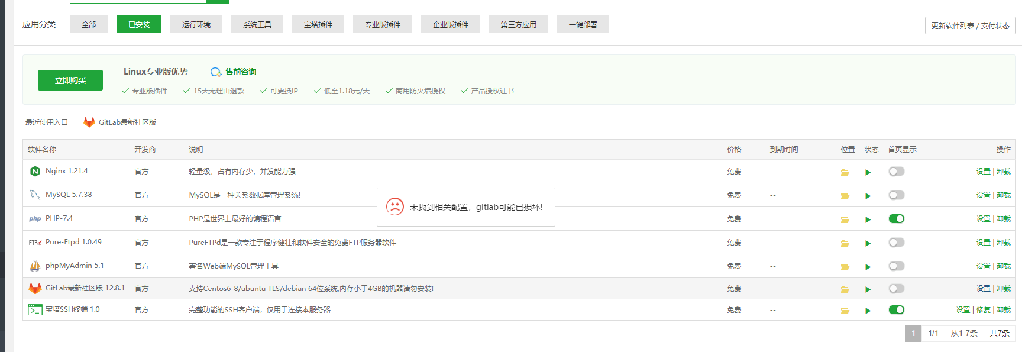Select the 专业版插件 category tab

(x=383, y=24)
